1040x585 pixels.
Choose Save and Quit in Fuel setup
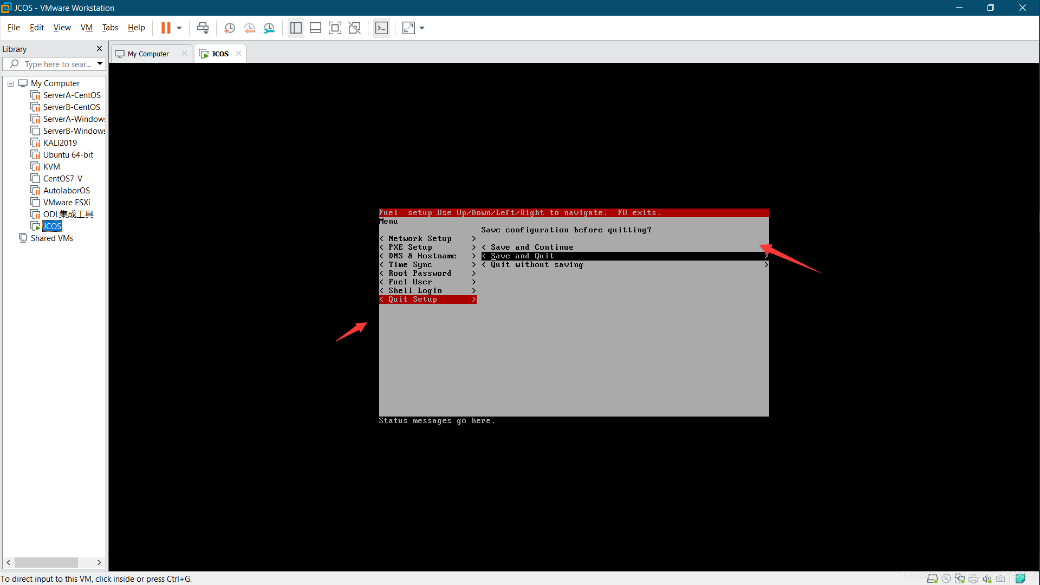[625, 256]
